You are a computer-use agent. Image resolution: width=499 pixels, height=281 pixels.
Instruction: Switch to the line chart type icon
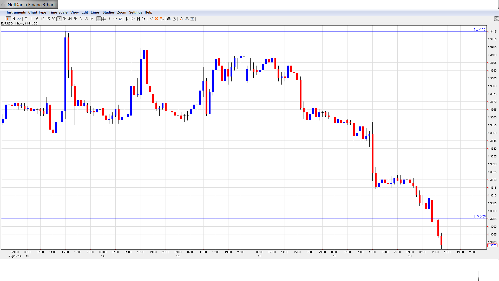[19, 19]
